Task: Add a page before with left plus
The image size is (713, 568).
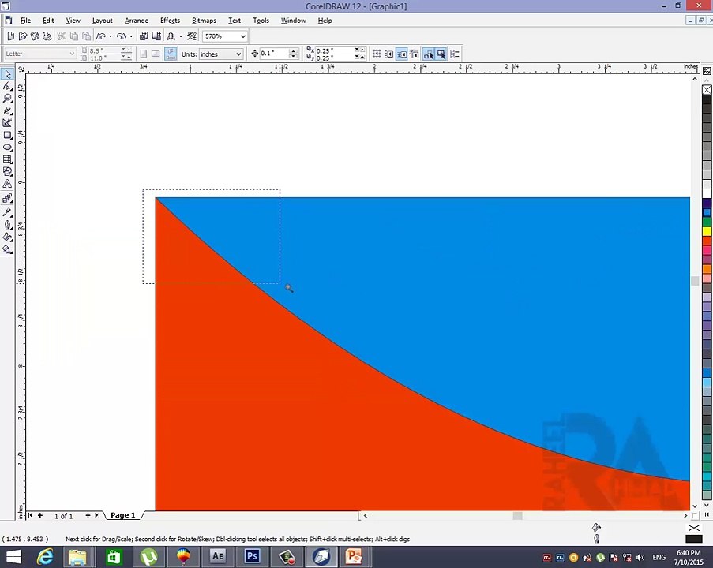Action: 40,515
